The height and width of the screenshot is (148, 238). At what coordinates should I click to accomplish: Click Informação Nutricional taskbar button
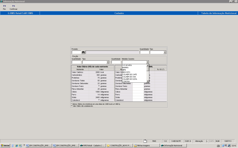tap(173, 145)
